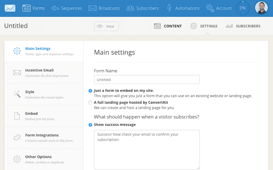This screenshot has width=273, height=170.
Task: Click the ConvertKit envelope logo
Action: pos(10,8)
